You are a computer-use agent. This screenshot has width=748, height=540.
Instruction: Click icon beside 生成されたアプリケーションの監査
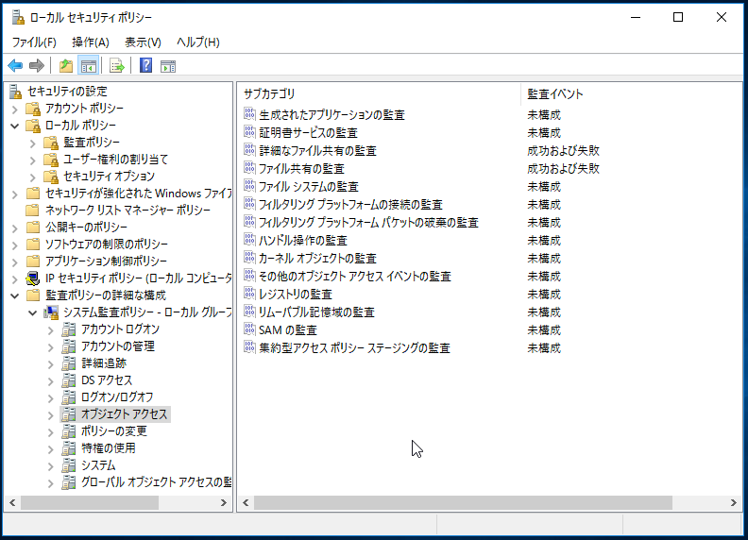click(x=249, y=113)
